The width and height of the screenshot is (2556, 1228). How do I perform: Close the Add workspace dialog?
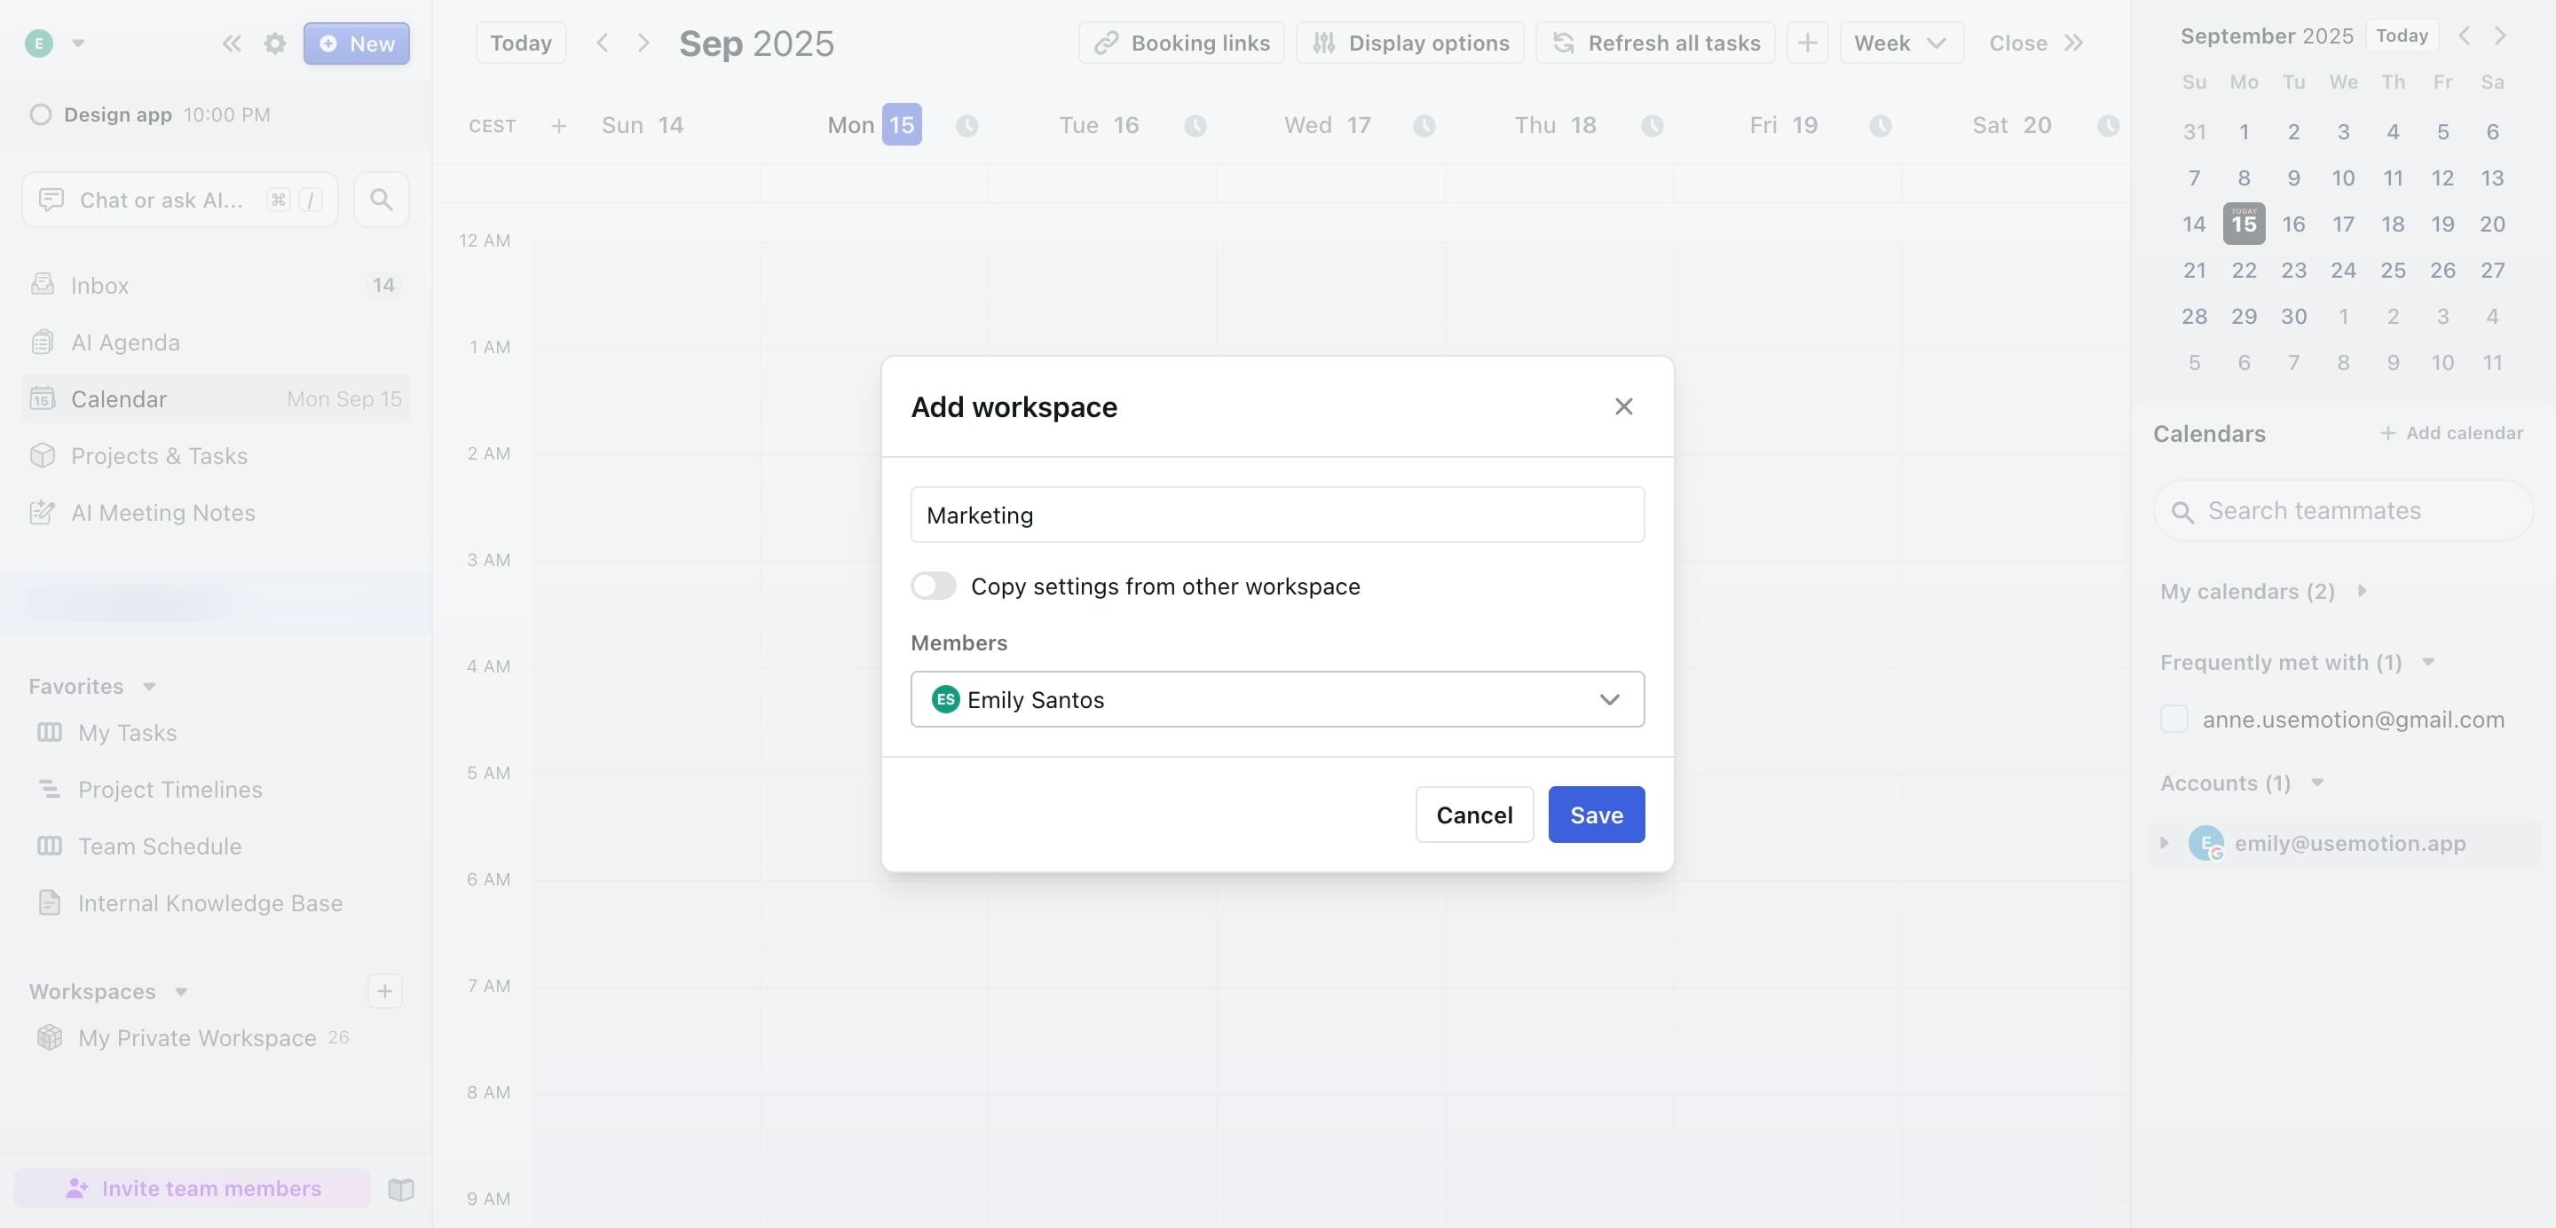pyautogui.click(x=1623, y=406)
